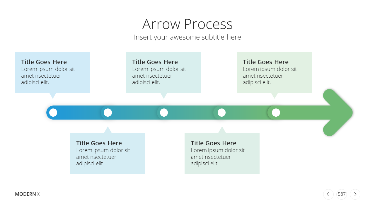Image resolution: width=375 pixels, height=211 pixels.
Task: Click the MODERN X logo text
Action: [x=27, y=194]
